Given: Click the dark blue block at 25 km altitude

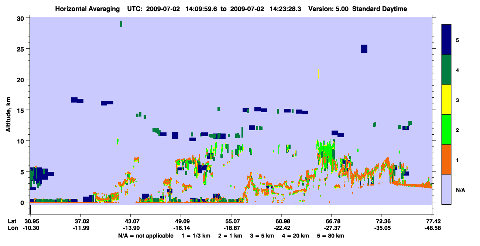Looking at the screenshot, I should (364, 49).
